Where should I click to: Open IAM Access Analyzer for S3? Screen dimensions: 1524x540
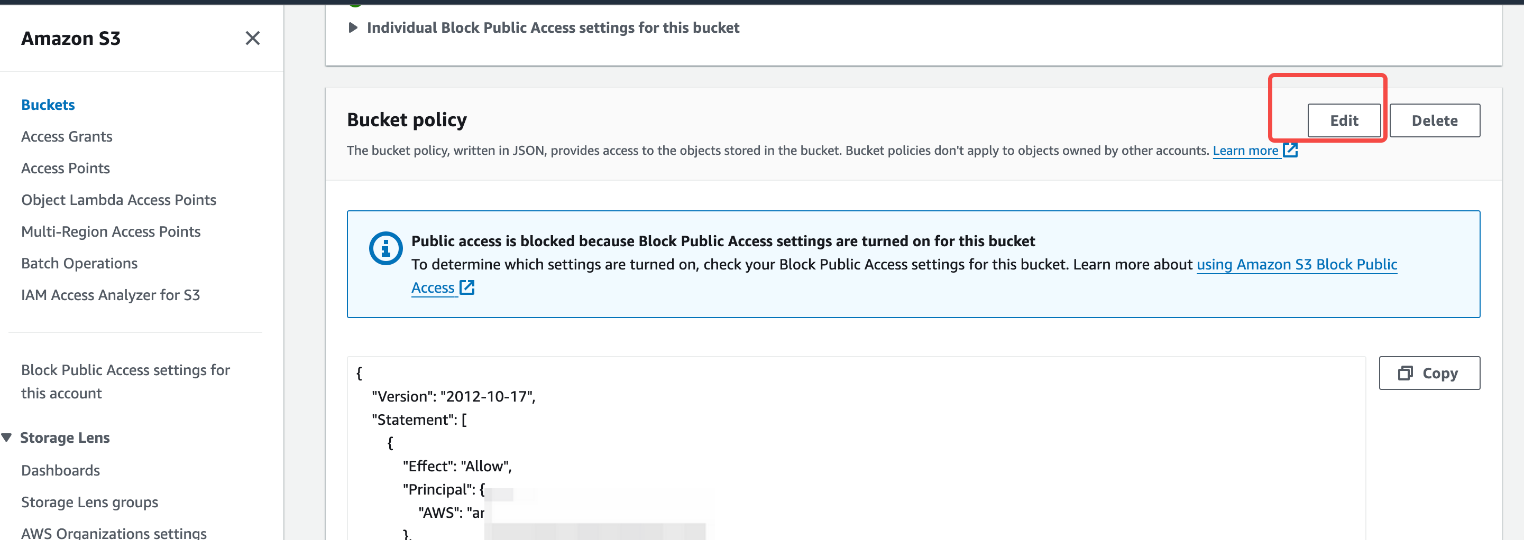[111, 295]
